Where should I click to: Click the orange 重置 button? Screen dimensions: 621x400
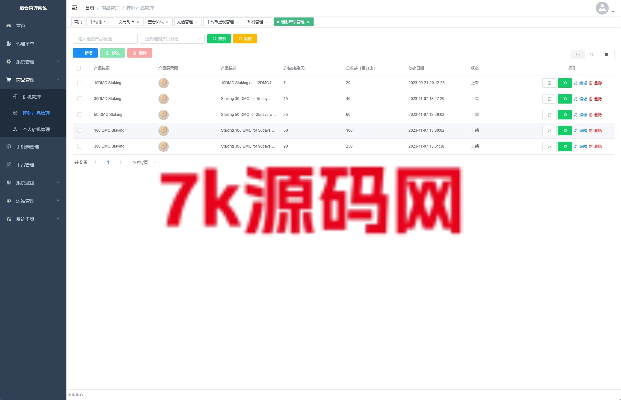tap(245, 39)
